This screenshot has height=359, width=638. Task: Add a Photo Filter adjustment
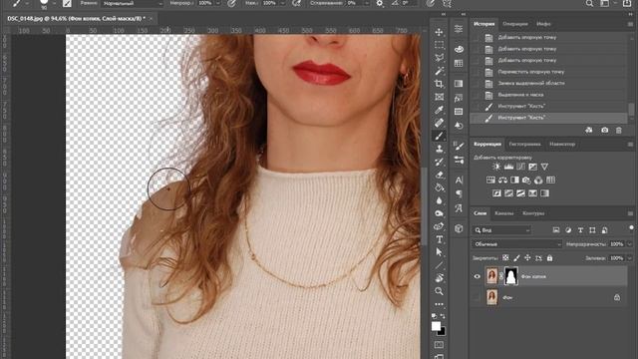[x=526, y=179]
